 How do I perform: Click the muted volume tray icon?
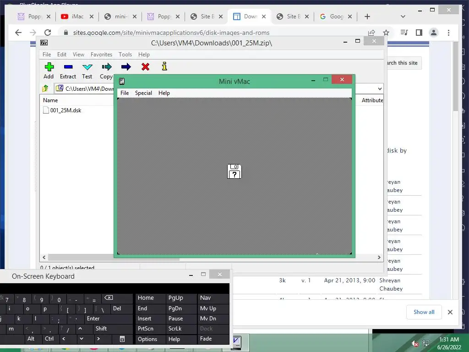tap(414, 343)
